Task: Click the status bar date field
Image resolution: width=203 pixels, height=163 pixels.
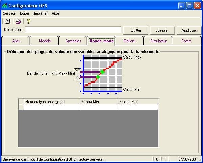Action: click(187, 159)
